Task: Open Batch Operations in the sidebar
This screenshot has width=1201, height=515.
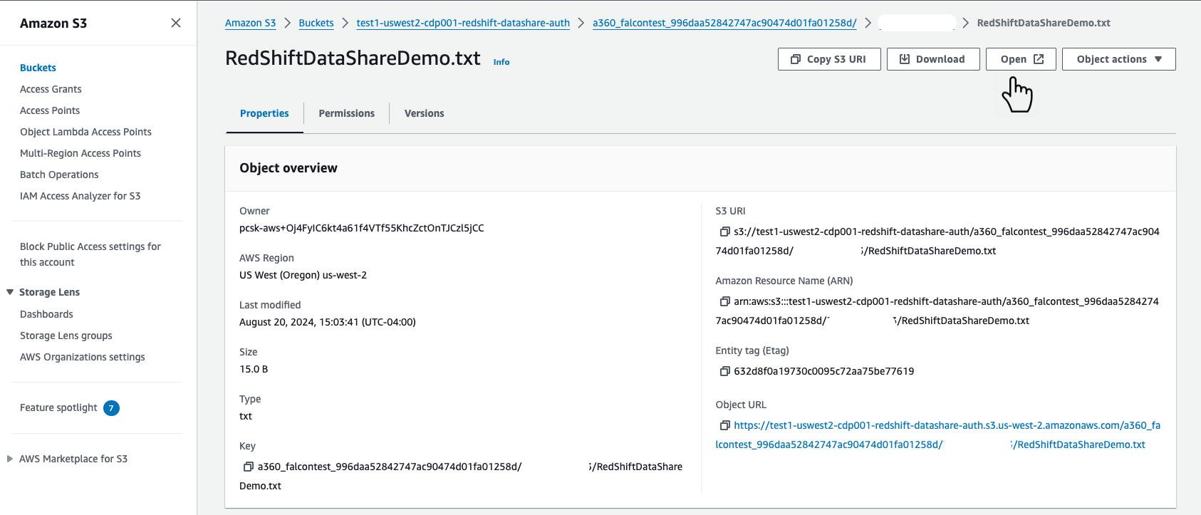Action: [x=59, y=175]
